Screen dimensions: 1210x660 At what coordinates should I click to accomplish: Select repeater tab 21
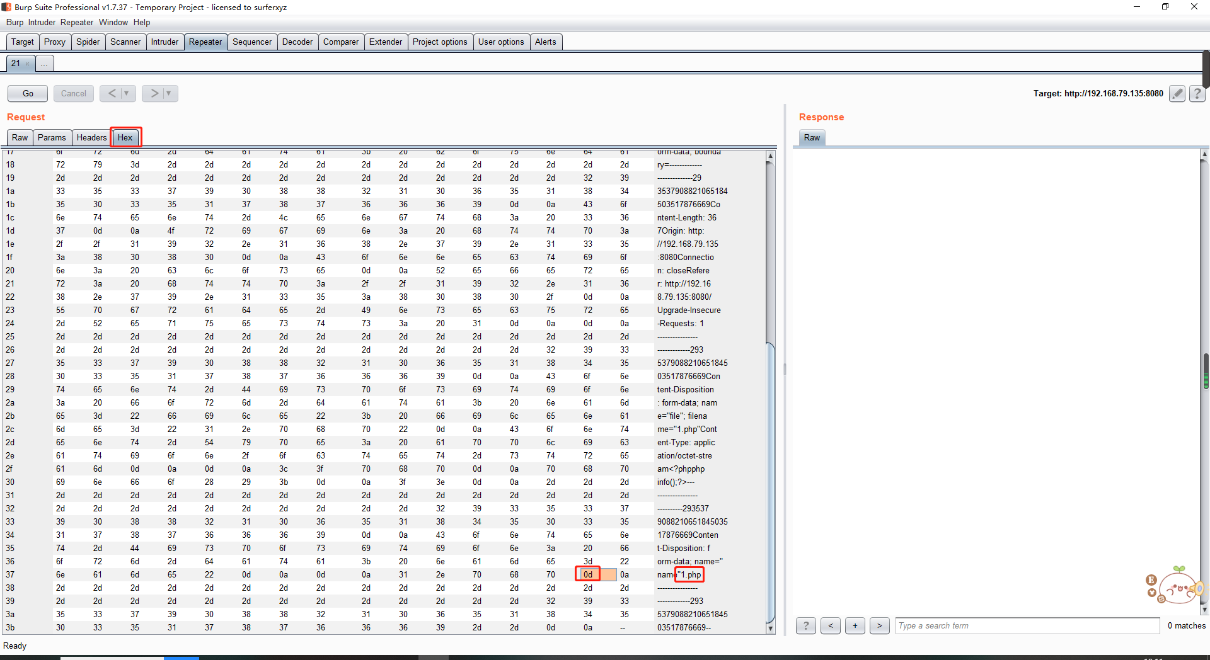(16, 63)
